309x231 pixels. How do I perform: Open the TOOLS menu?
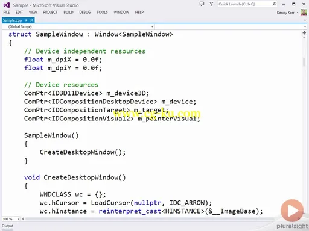click(102, 13)
